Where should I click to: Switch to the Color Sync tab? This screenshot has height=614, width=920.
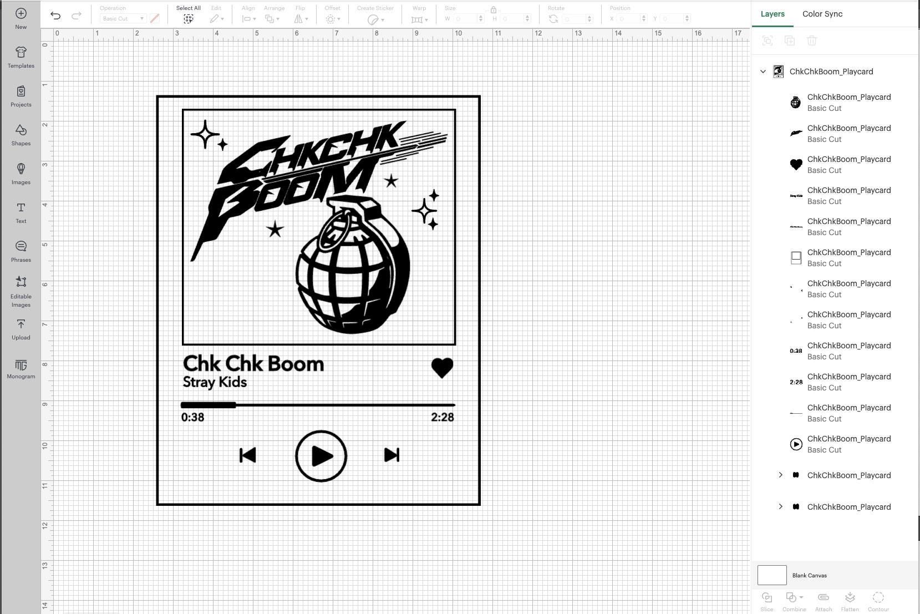822,14
